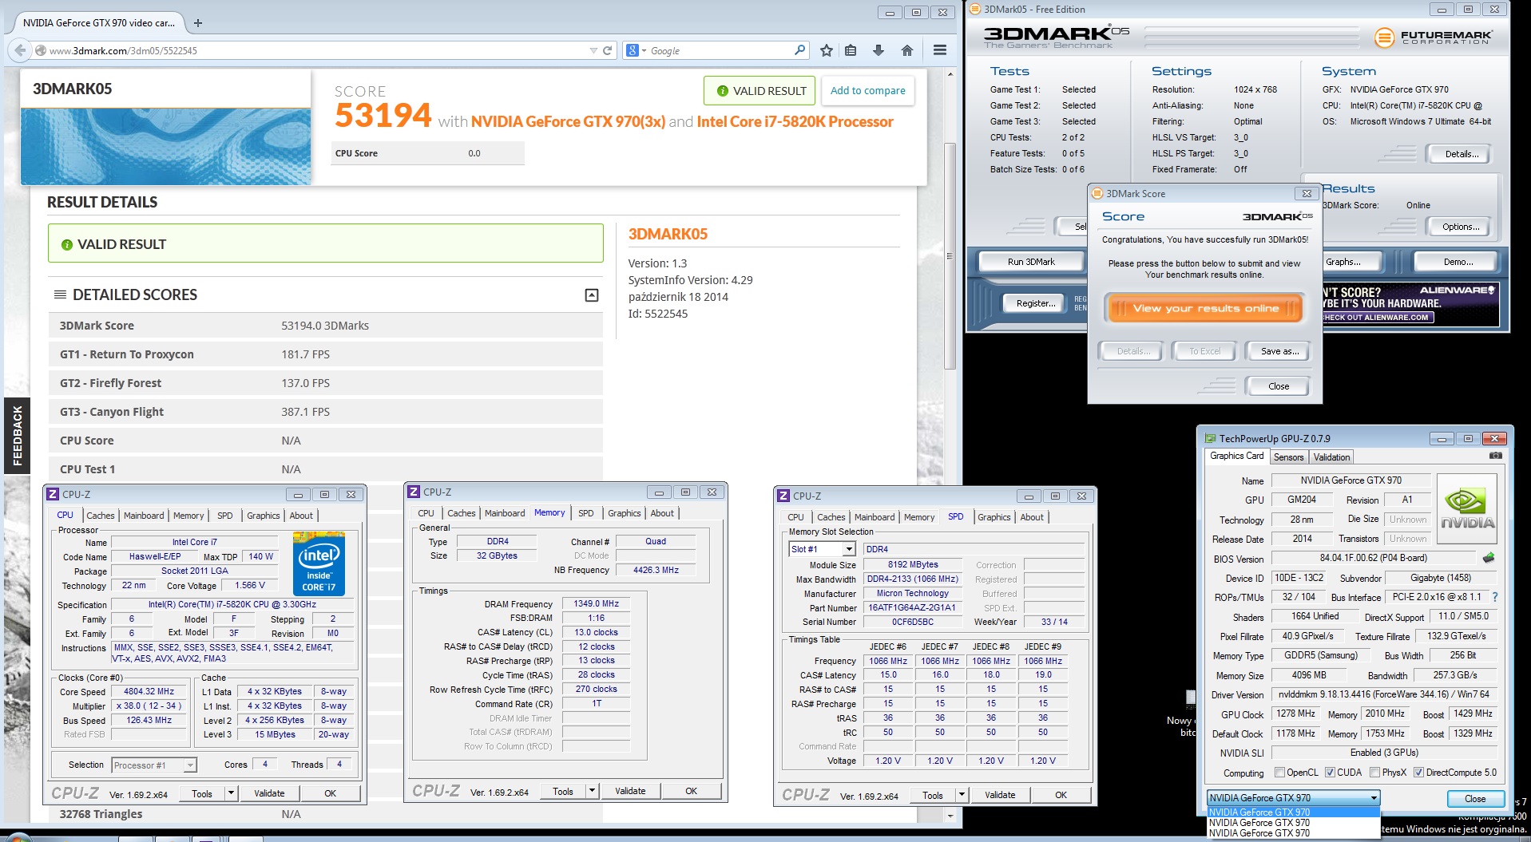Expand Tools dropdown arrow in Memory CPU-Z window

pos(592,791)
